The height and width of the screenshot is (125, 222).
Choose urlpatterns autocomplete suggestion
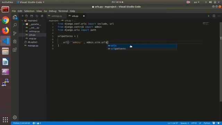[x=142, y=49]
